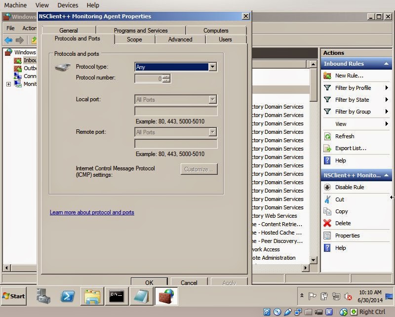Click the Export List icon
395x317 pixels.
(327, 149)
